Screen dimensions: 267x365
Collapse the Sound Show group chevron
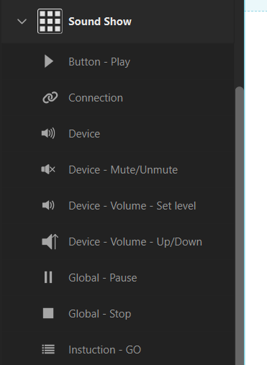coord(22,22)
